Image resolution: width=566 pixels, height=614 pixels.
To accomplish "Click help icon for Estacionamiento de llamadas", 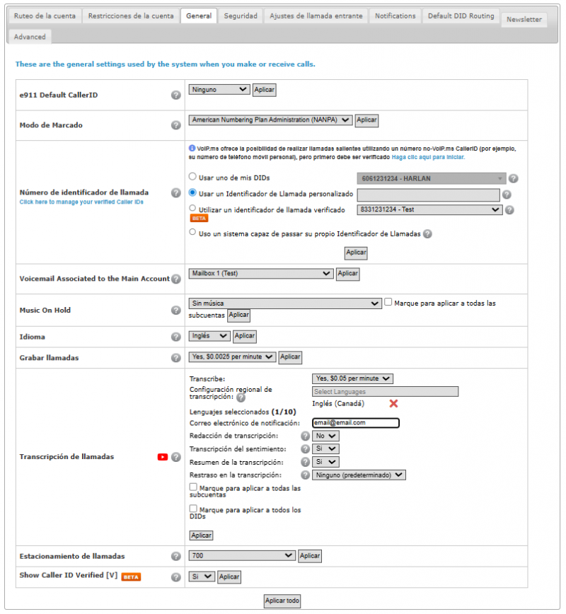I will coord(176,556).
